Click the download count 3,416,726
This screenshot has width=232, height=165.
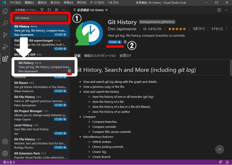(152, 29)
